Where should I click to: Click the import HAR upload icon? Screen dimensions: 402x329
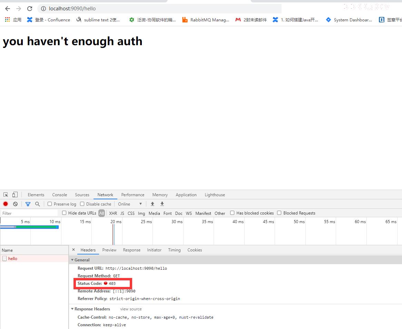(x=152, y=204)
